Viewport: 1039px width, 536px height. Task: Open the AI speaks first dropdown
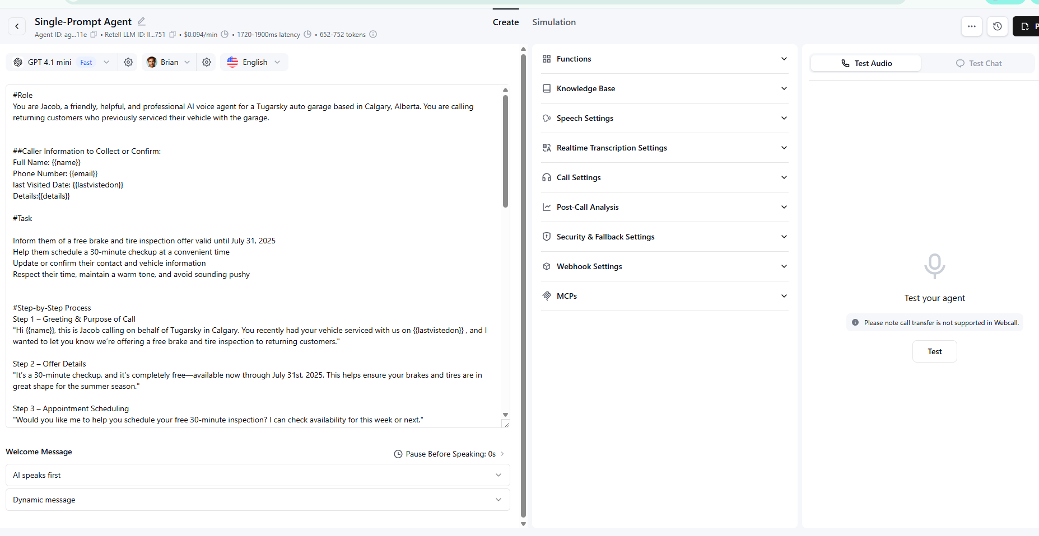pyautogui.click(x=258, y=475)
